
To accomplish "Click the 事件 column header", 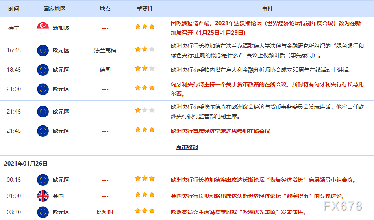I will click(267, 9).
